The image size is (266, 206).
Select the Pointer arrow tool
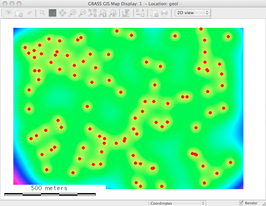[42, 13]
